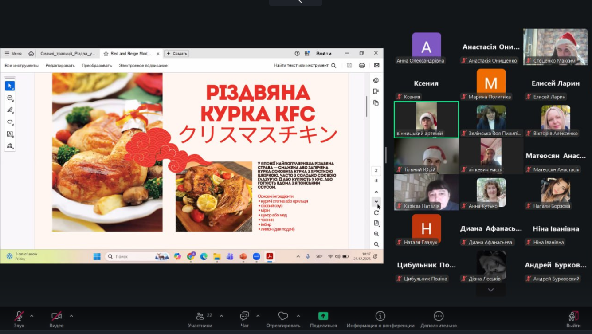This screenshot has width=592, height=334.
Task: Click the Создать new tab button
Action: (x=176, y=54)
